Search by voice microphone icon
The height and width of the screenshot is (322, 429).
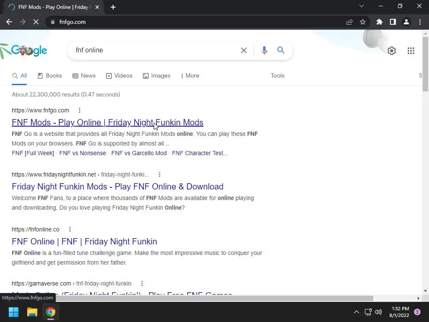click(x=264, y=50)
